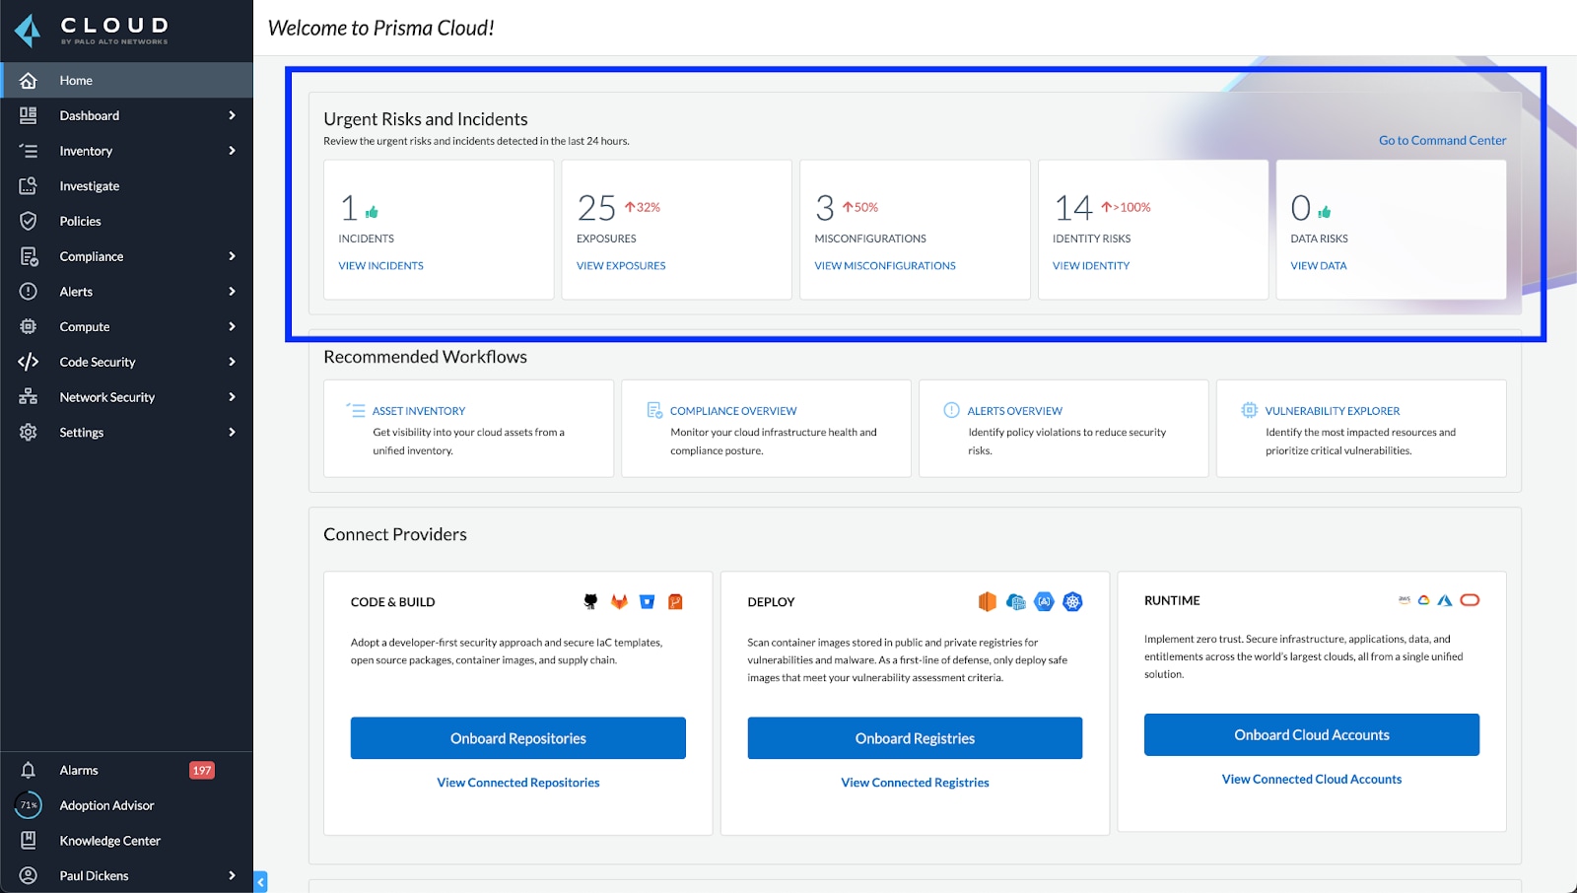Click the Network Security icon in sidebar

pos(29,396)
